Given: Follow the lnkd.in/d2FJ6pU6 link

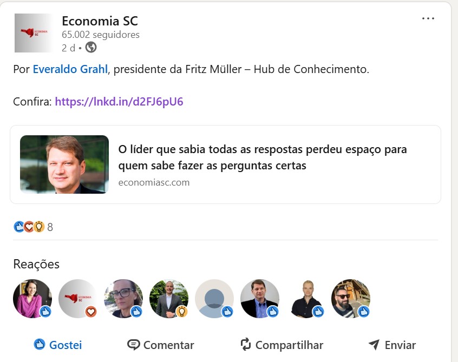Looking at the screenshot, I should [x=119, y=102].
